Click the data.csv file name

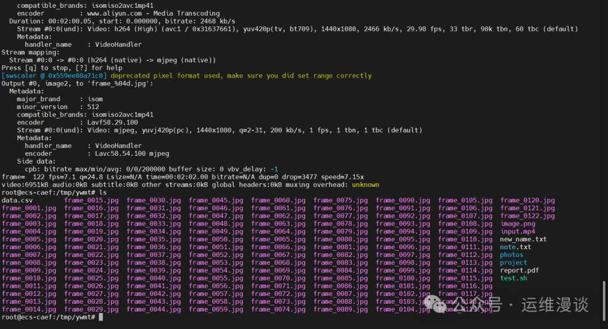point(17,200)
